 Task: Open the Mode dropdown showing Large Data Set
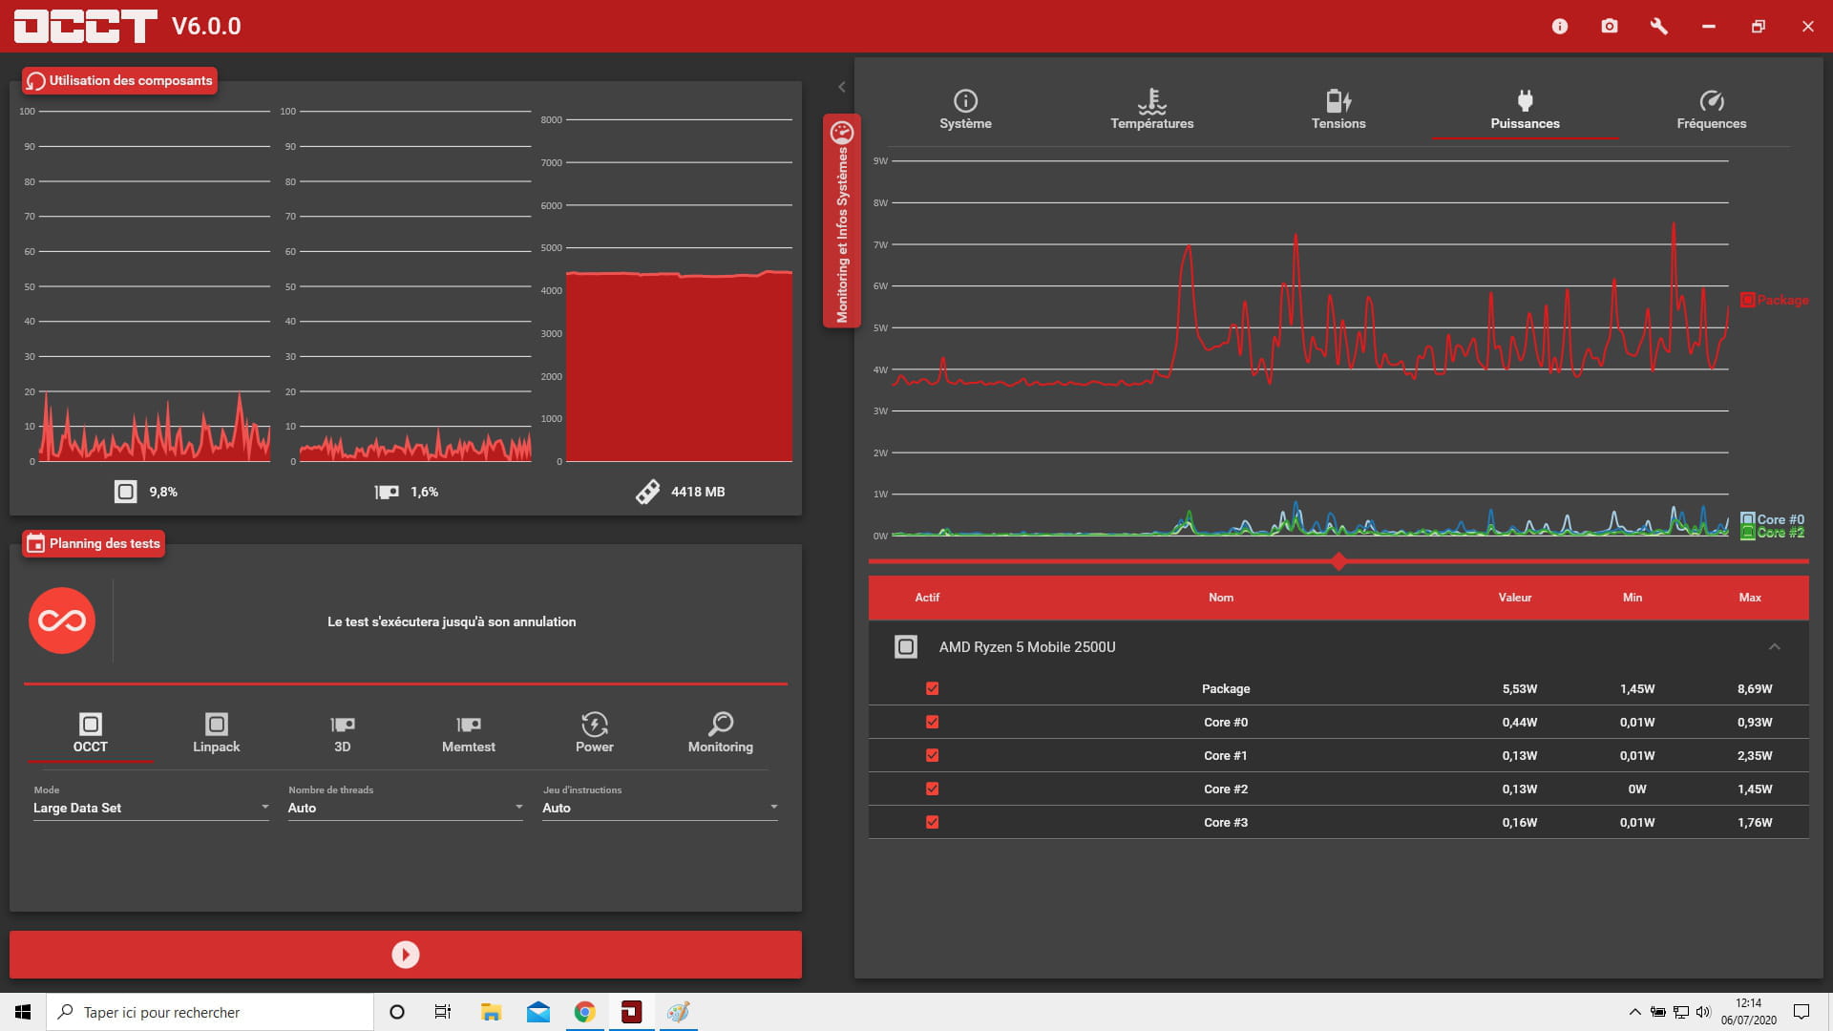(151, 808)
